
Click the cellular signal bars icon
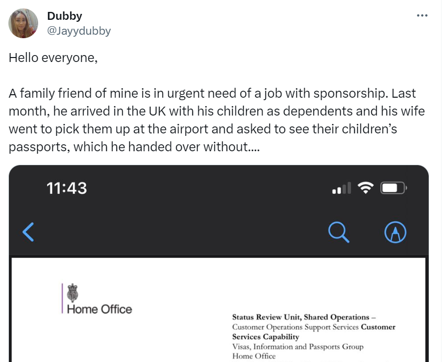[x=342, y=188]
